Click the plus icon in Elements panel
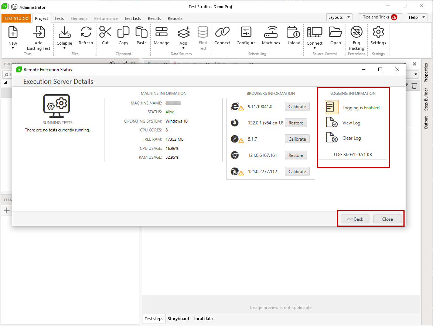 pyautogui.click(x=7, y=210)
